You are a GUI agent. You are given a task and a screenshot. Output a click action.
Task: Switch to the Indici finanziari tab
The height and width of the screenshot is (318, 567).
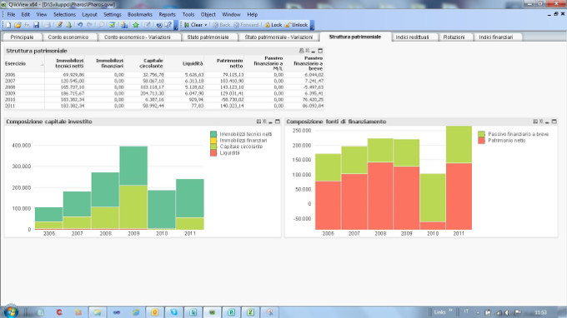496,37
